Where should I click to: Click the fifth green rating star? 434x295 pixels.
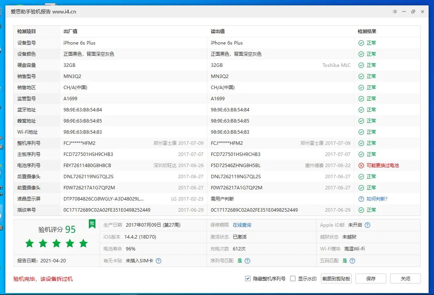click(x=83, y=243)
